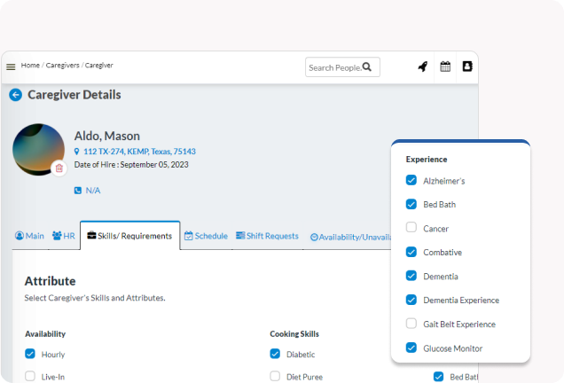
Task: Click the Search People input field
Action: point(334,67)
